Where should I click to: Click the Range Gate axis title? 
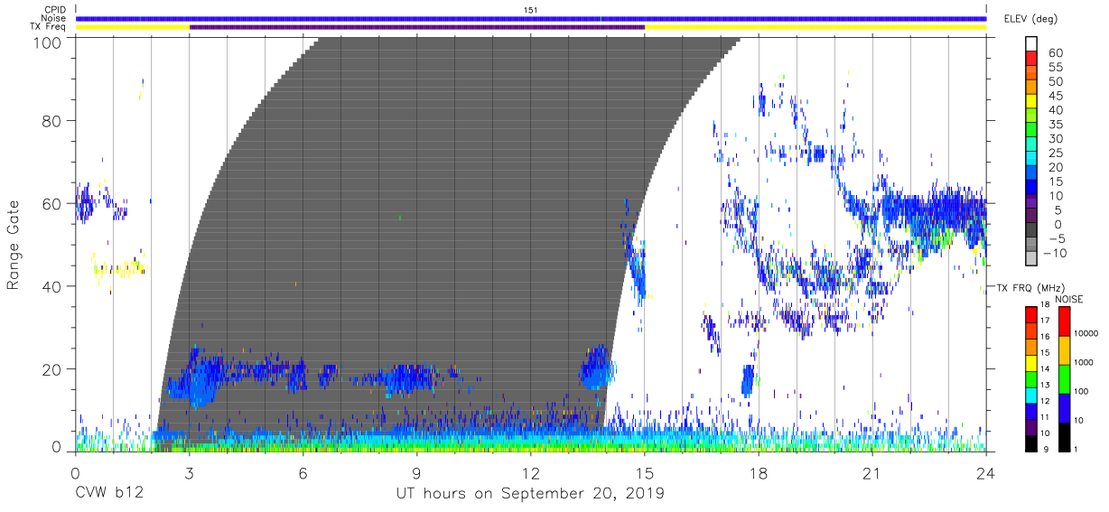pyautogui.click(x=14, y=244)
